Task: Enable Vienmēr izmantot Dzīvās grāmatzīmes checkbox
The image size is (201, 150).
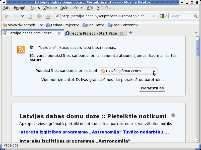Action: point(38,80)
